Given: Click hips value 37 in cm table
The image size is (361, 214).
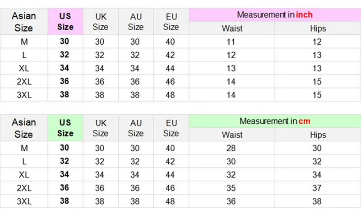Looking at the screenshot, I should (x=317, y=188).
